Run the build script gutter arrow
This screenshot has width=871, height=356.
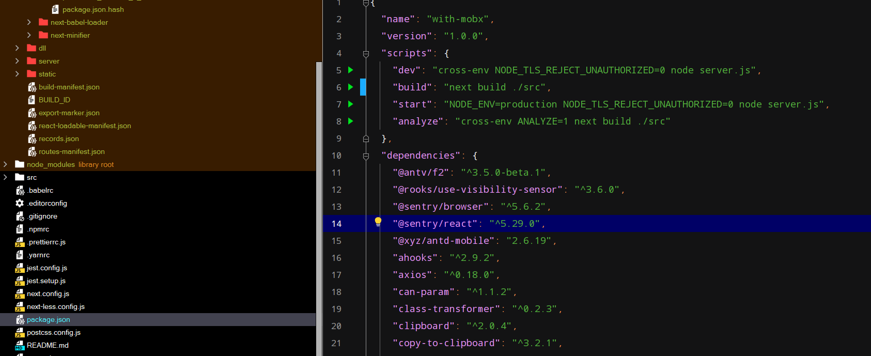click(x=351, y=87)
